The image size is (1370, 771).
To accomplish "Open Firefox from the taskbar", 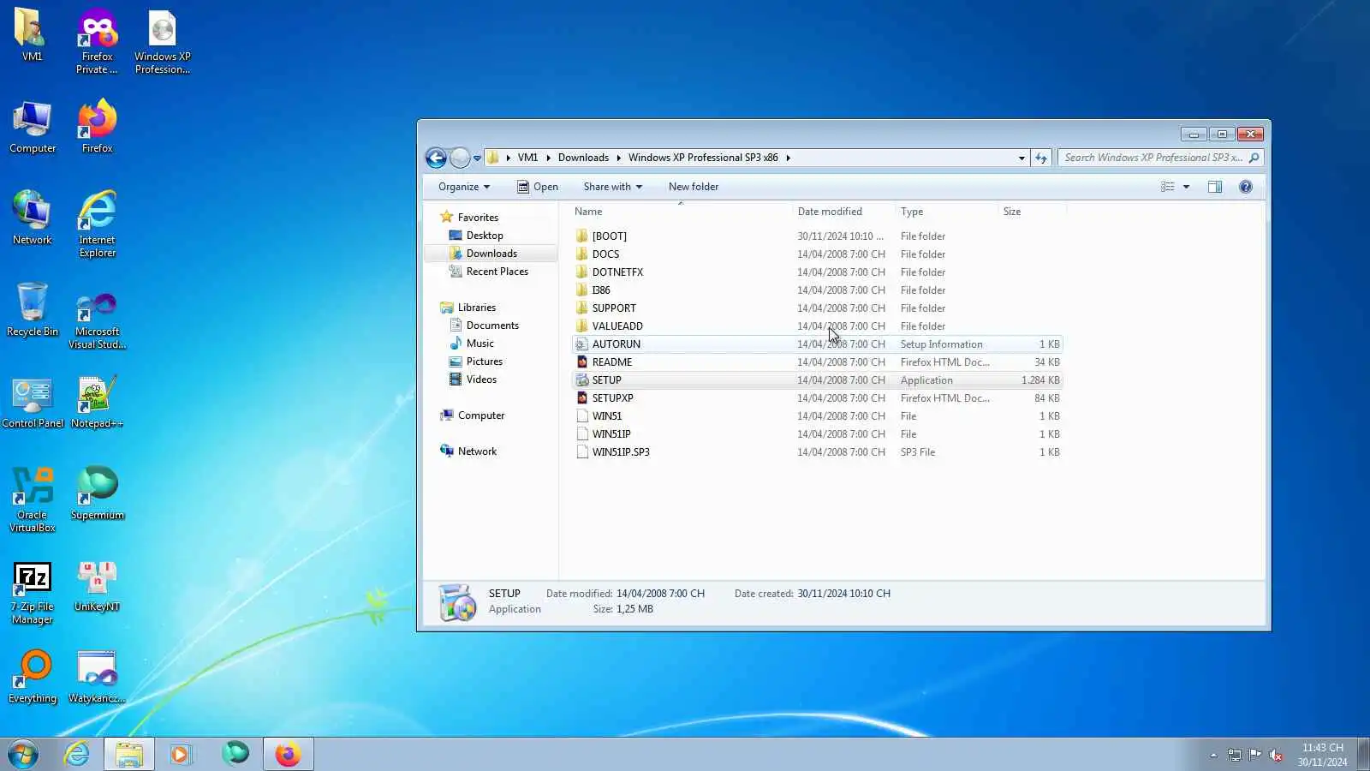I will tap(288, 754).
